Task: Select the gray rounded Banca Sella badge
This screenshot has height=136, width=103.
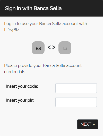Action: [x=38, y=48]
